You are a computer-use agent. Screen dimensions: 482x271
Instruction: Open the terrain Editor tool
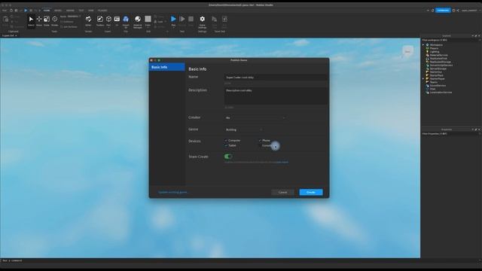pos(88,21)
